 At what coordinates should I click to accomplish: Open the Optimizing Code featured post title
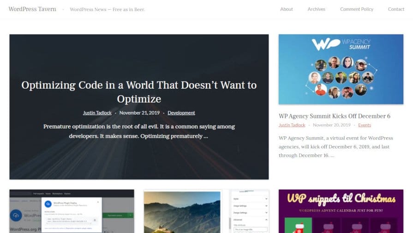pos(139,92)
